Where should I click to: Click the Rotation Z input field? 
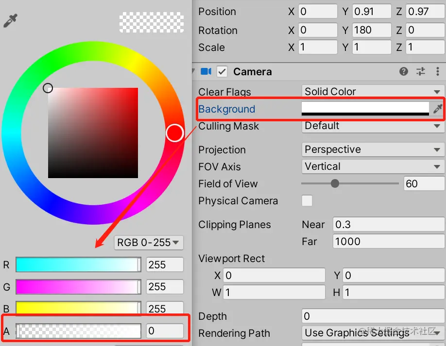pos(426,30)
